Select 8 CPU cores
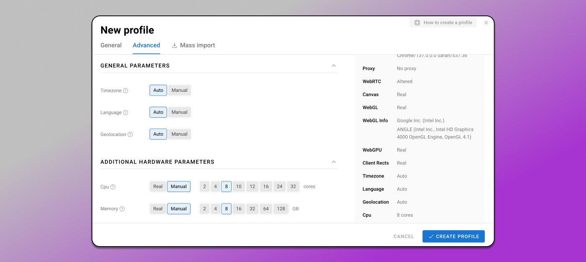Image resolution: width=586 pixels, height=262 pixels. coord(226,186)
